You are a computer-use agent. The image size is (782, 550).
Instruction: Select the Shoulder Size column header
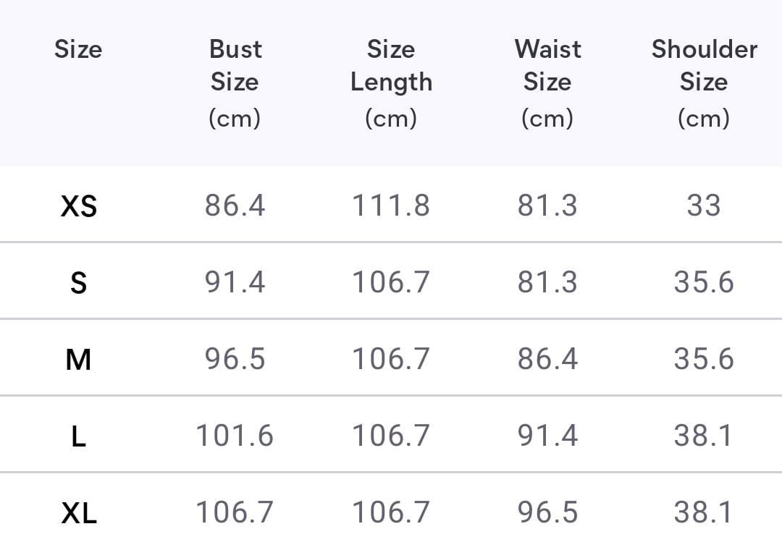[704, 82]
